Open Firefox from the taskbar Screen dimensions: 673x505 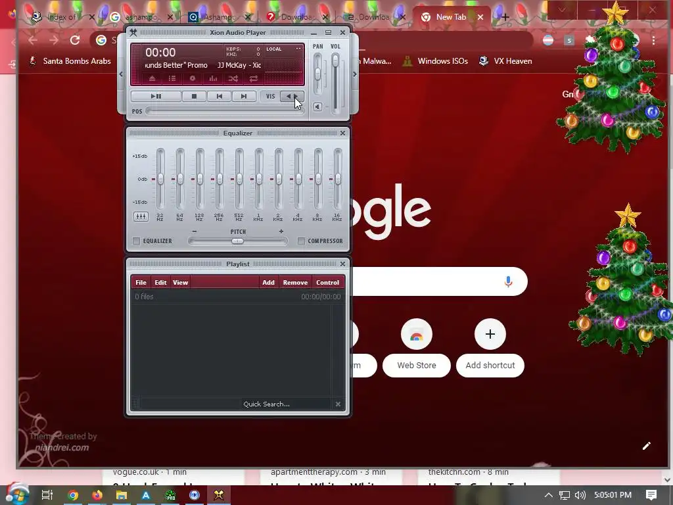97,495
